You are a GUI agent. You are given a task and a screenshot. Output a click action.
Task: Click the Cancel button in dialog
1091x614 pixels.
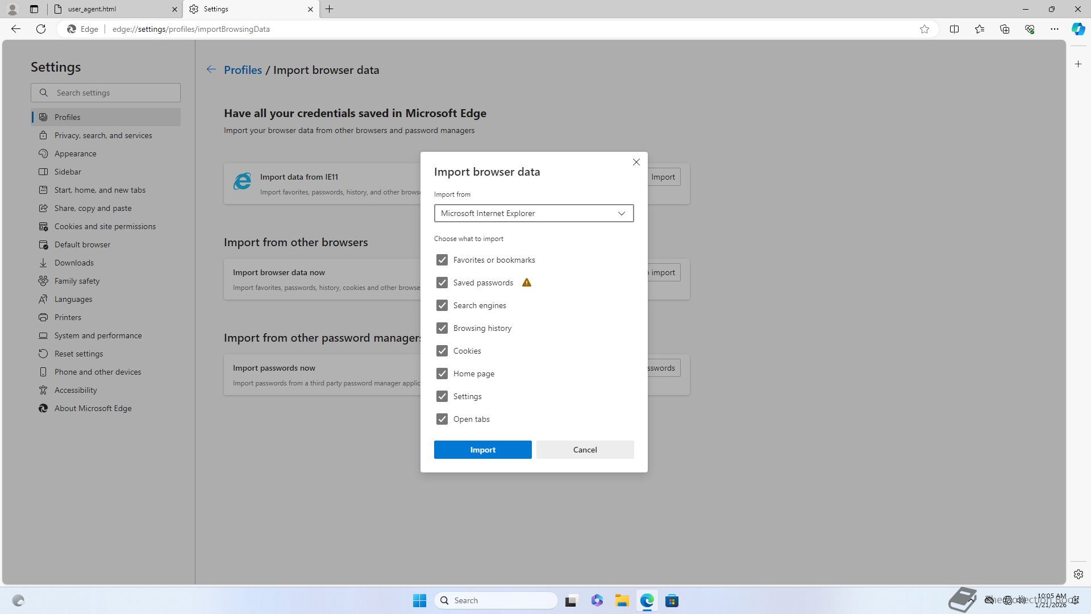pos(585,450)
